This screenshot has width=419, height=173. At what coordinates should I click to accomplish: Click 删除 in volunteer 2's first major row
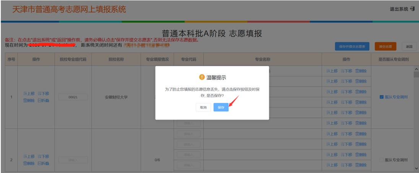click(x=361, y=134)
